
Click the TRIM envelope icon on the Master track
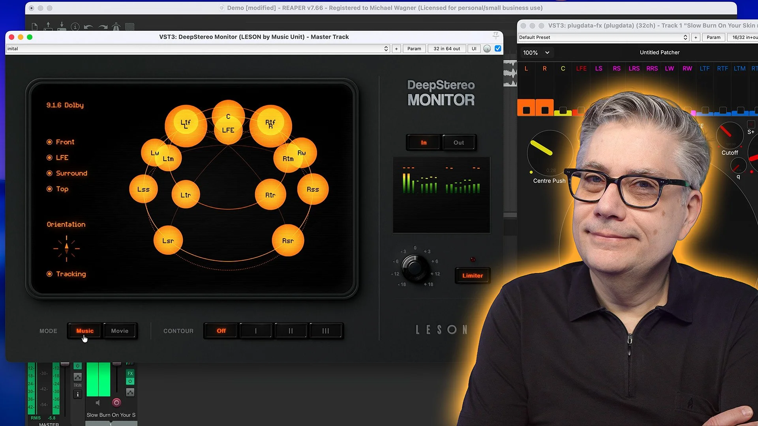pyautogui.click(x=77, y=377)
